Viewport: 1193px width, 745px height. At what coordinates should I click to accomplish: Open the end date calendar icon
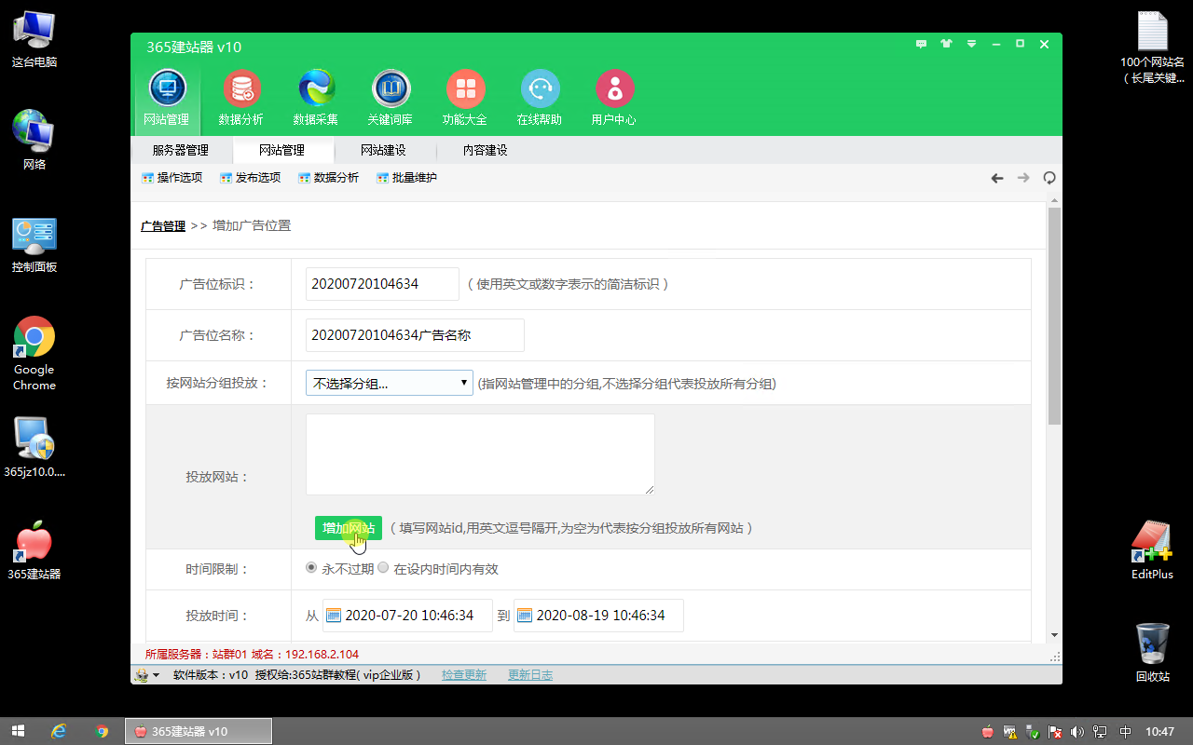[x=525, y=616]
